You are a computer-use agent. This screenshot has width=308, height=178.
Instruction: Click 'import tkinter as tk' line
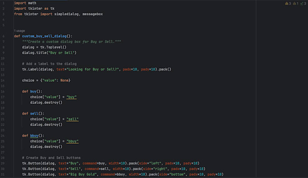(x=34, y=9)
